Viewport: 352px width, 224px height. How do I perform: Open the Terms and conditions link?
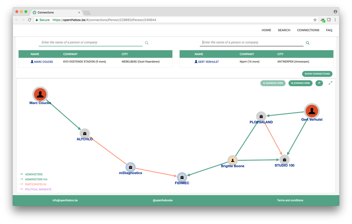click(x=290, y=200)
